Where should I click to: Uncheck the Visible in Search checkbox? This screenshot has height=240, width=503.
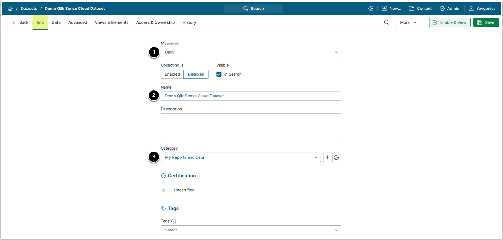coord(219,74)
